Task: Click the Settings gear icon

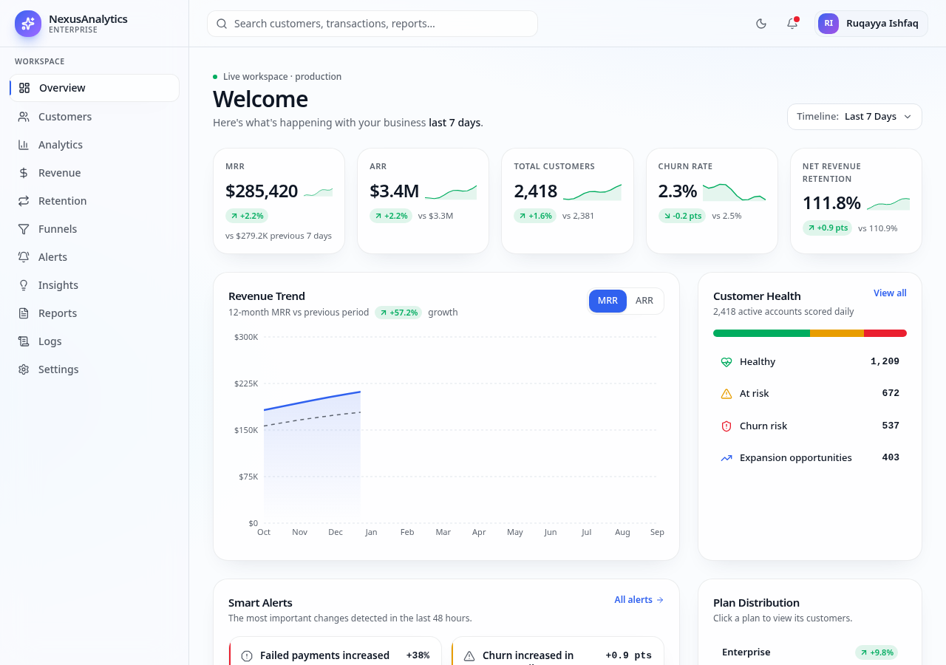Action: (x=24, y=369)
